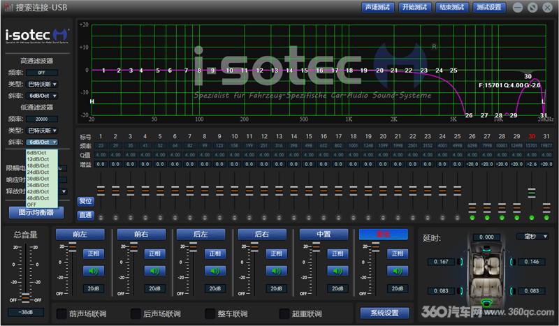Click the 复位 reset button

click(85, 201)
